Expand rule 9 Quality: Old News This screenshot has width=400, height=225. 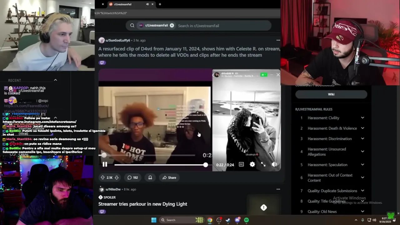[362, 212]
